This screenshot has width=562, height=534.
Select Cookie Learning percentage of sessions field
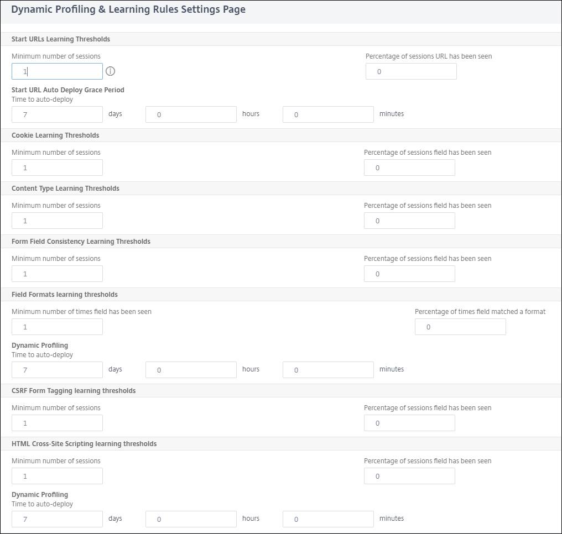(409, 167)
